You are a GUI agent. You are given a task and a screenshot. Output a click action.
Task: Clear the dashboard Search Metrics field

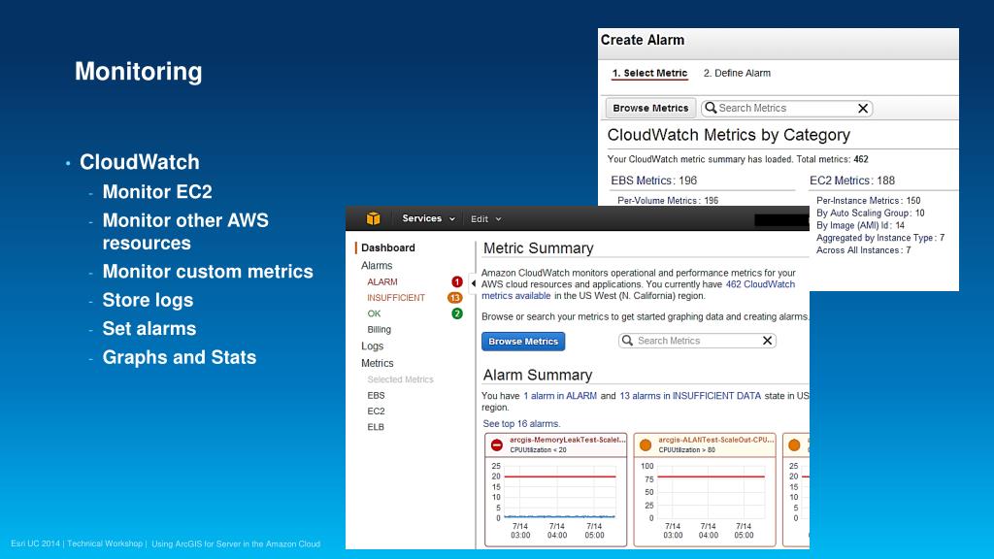tap(767, 341)
